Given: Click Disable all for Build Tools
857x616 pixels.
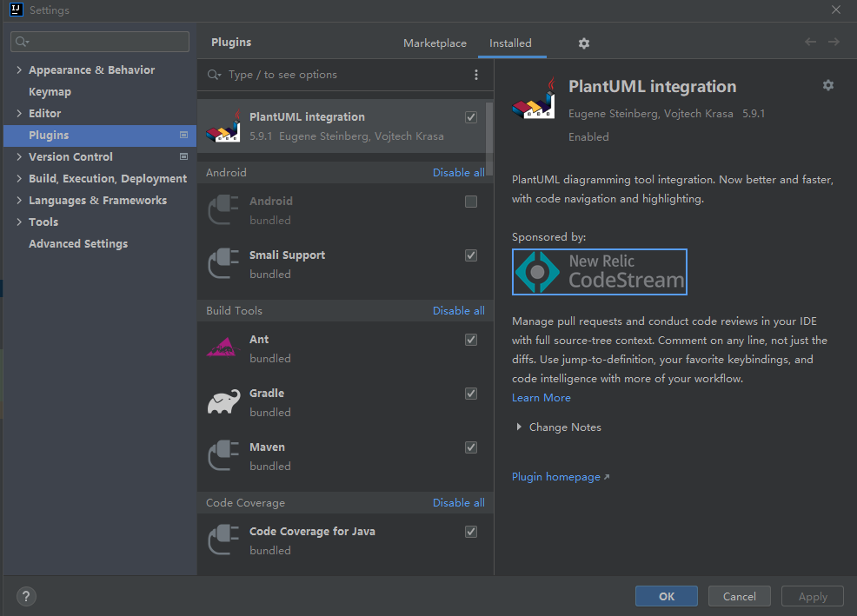Looking at the screenshot, I should (459, 311).
